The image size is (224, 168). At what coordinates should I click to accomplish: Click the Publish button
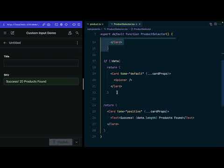[61, 142]
